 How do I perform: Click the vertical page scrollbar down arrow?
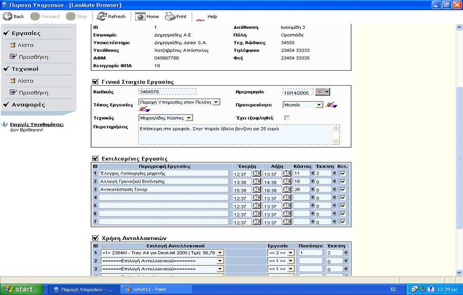point(459,272)
